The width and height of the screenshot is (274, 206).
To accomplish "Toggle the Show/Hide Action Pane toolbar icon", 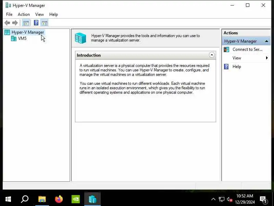I will tap(45, 23).
